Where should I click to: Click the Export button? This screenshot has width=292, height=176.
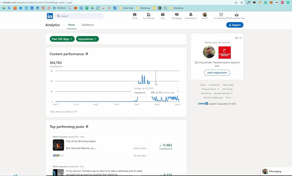tap(235, 25)
